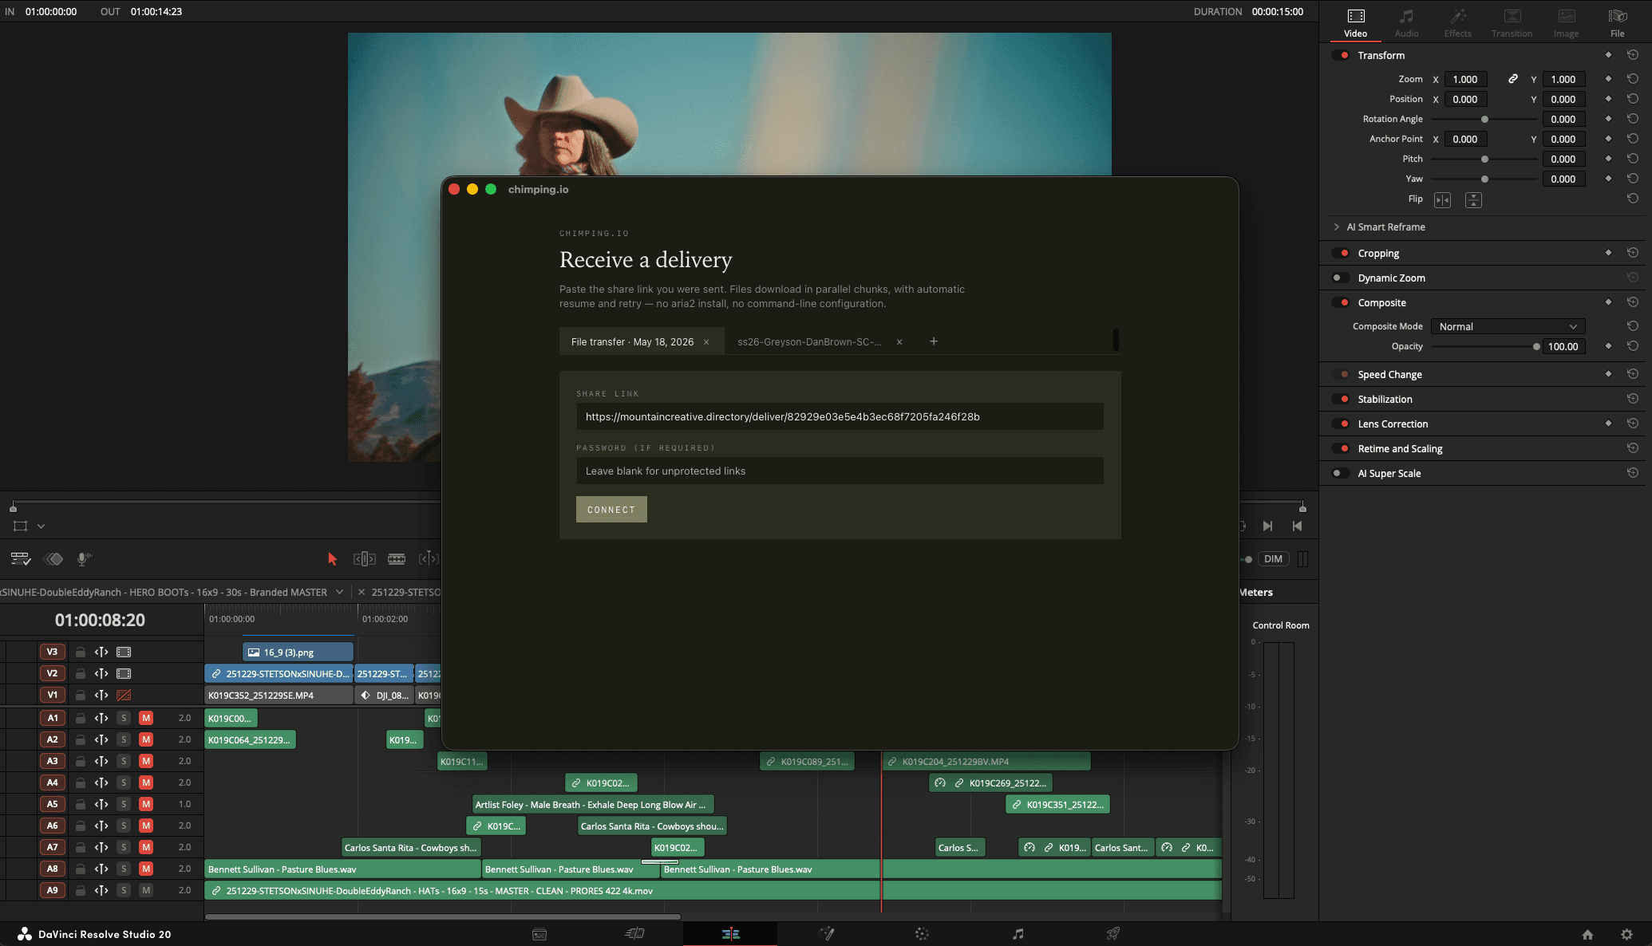The height and width of the screenshot is (946, 1652).
Task: Open the Audio inspector tab
Action: [1406, 23]
